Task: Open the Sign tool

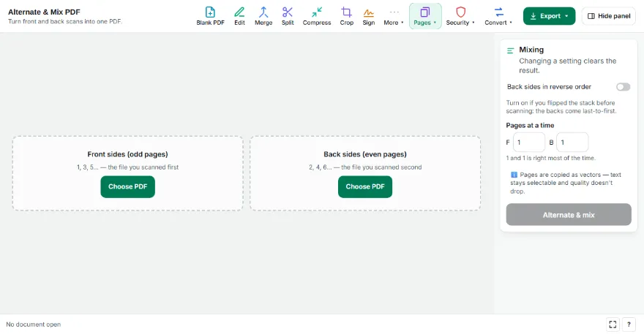Action: click(x=368, y=16)
